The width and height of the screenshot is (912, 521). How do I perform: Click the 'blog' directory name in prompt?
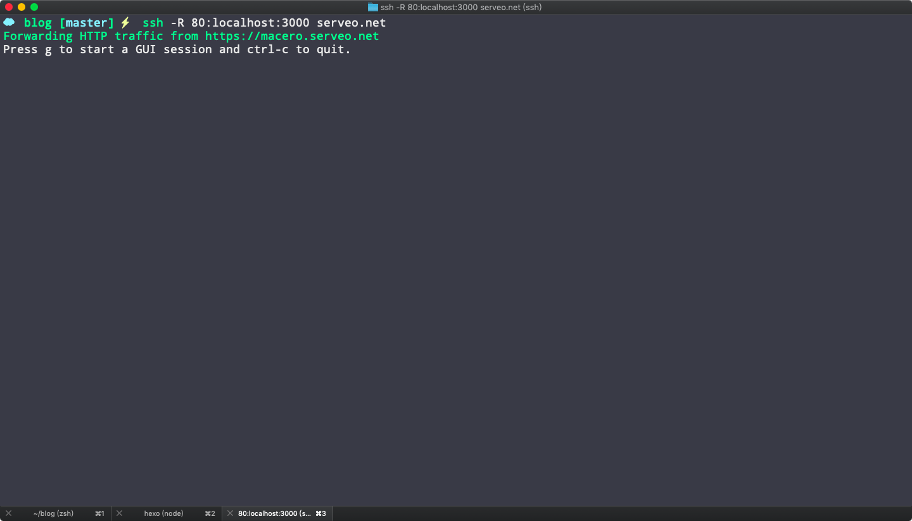[x=37, y=23]
